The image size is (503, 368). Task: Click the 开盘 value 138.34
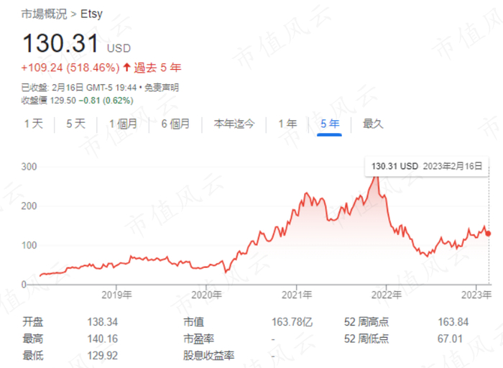pos(103,322)
